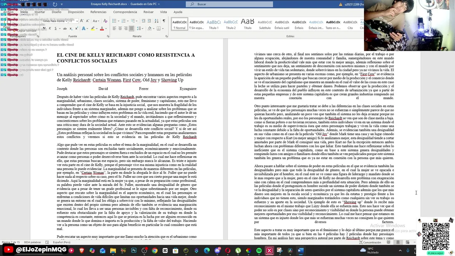Open the Disposición tab
Viewport: 455px width, 256px height.
click(76, 12)
